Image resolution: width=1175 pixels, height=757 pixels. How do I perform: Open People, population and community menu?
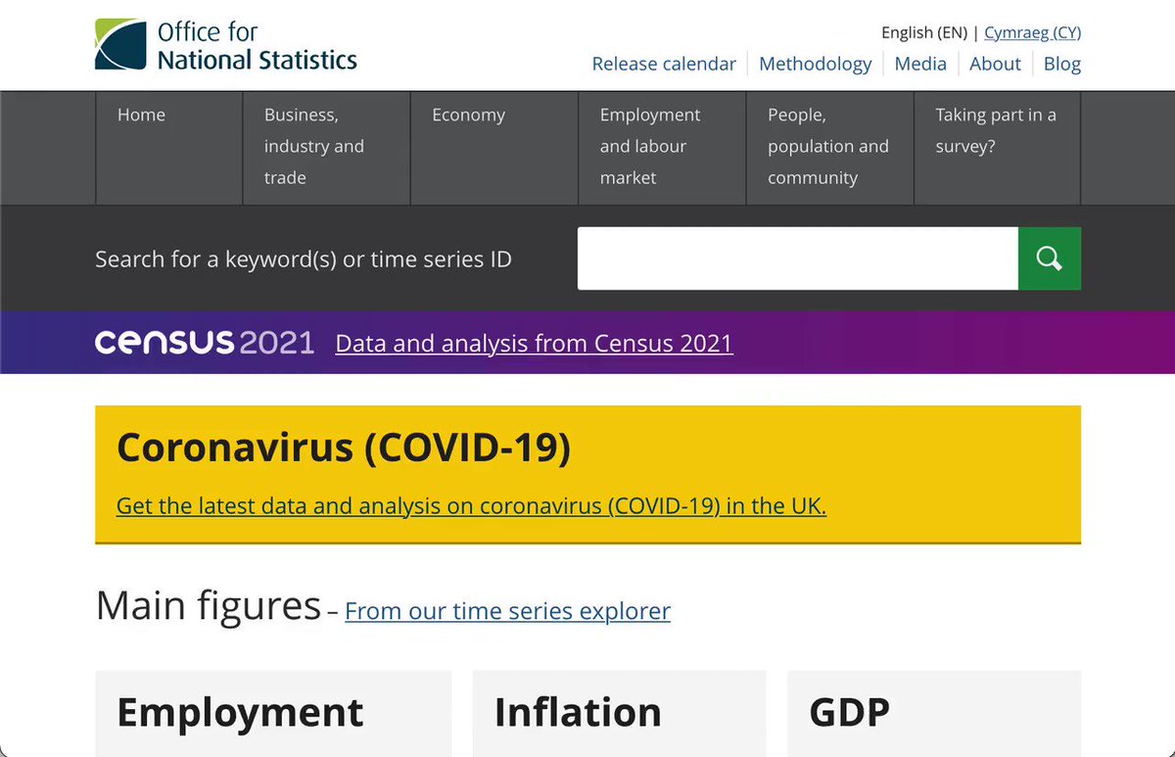(830, 148)
